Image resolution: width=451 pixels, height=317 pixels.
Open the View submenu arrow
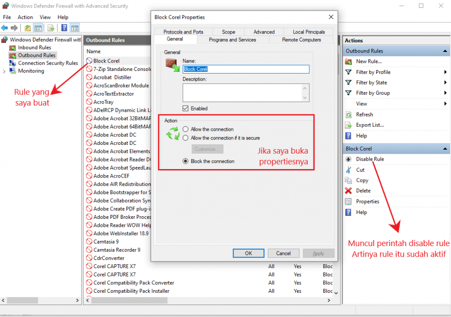(x=445, y=103)
